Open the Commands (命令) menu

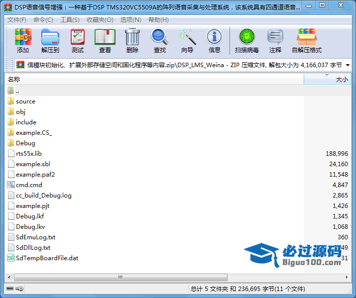[x=43, y=20]
